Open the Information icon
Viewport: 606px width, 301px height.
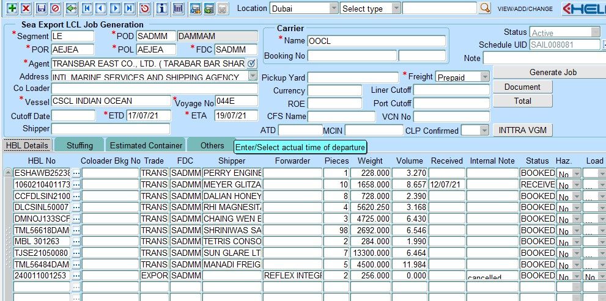coord(162,8)
